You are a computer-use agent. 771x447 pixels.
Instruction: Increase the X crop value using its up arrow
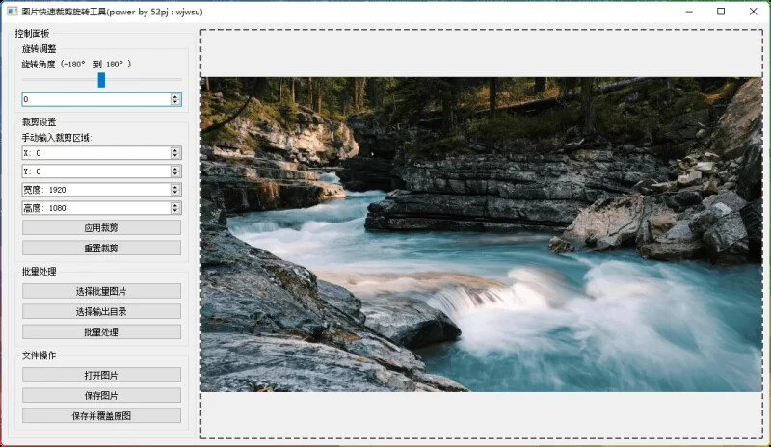tap(175, 150)
